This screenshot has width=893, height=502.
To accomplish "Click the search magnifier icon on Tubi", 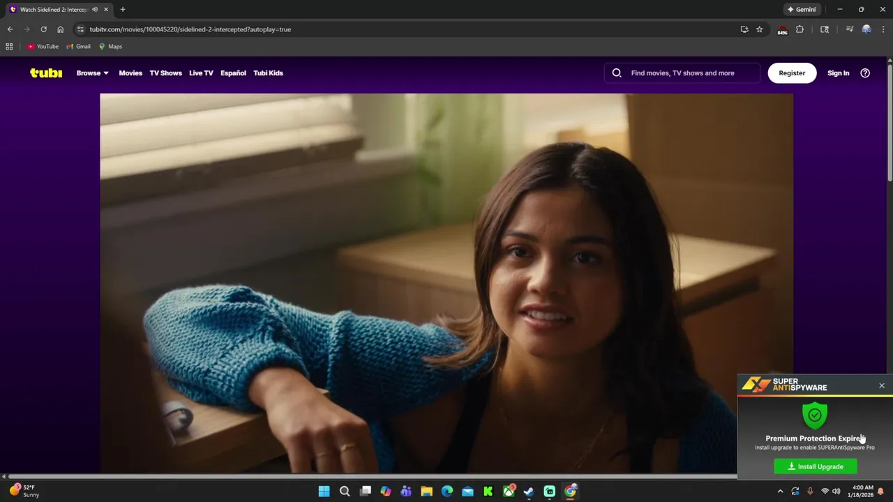I will coord(617,73).
